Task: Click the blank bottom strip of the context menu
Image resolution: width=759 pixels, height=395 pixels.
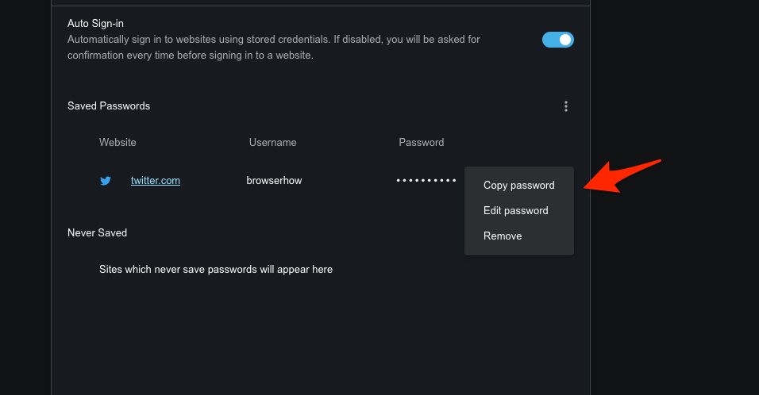Action: pos(518,251)
